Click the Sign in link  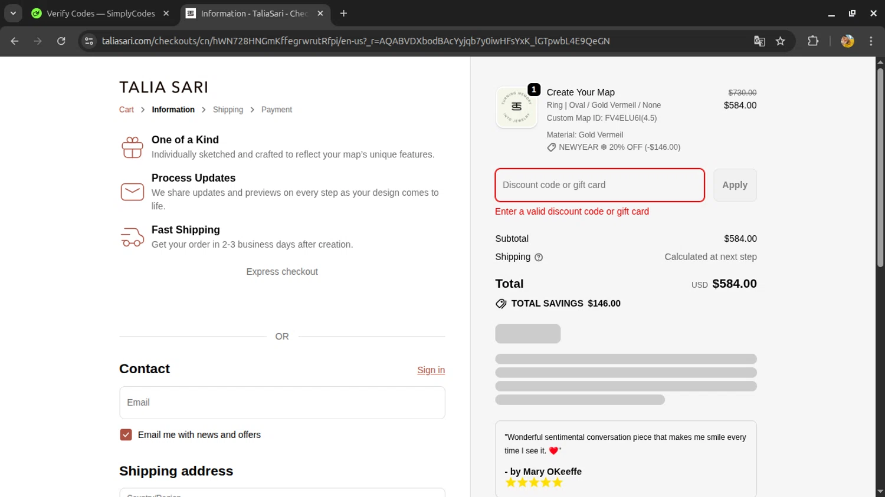[431, 370]
